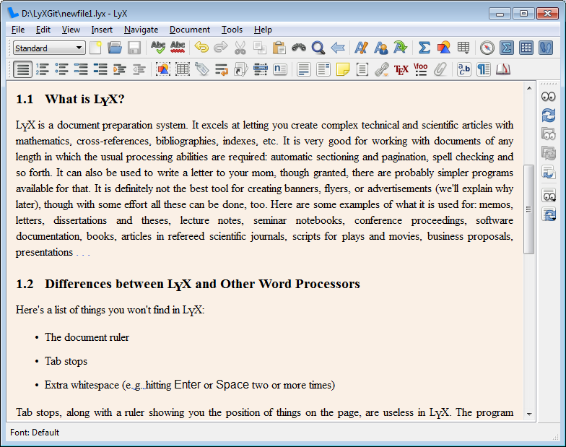This screenshot has width=566, height=447.
Task: Open view other formats dropdown
Action: [x=549, y=196]
